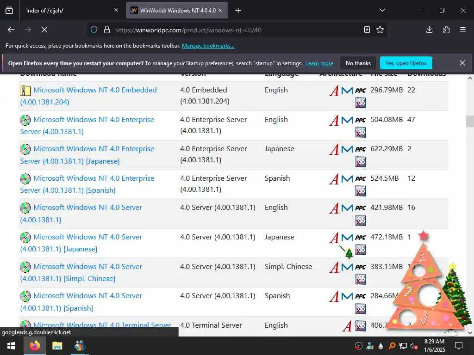Close the Index of /eijah/ tab
This screenshot has width=474, height=355.
pos(116,10)
